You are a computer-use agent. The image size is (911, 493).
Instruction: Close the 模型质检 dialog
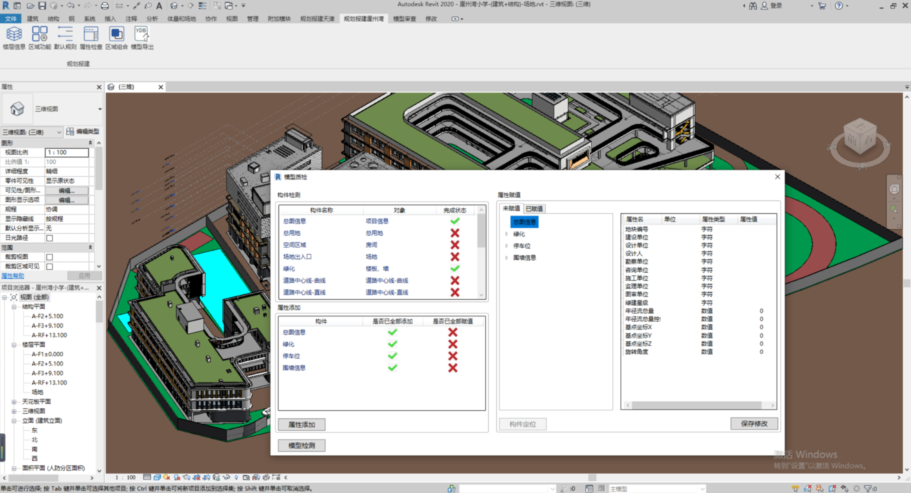click(x=777, y=177)
